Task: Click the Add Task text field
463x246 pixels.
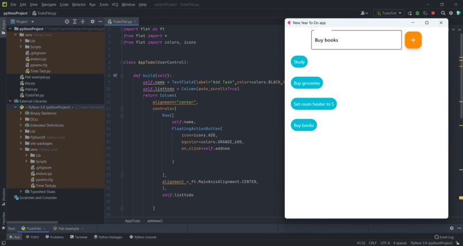Action: coord(356,40)
